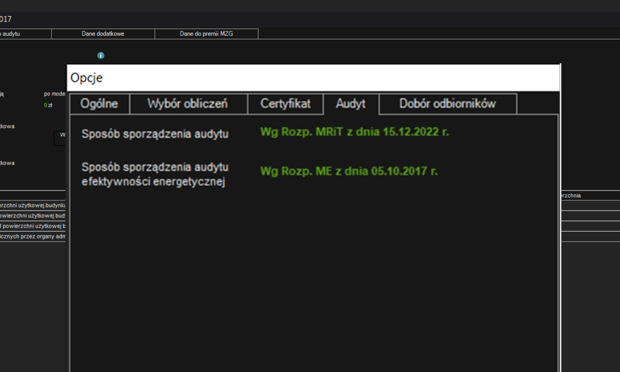620x372 pixels.
Task: Select the row mentioning organy adm
Action: coord(33,236)
